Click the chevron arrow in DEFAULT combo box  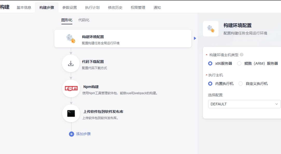(276, 104)
